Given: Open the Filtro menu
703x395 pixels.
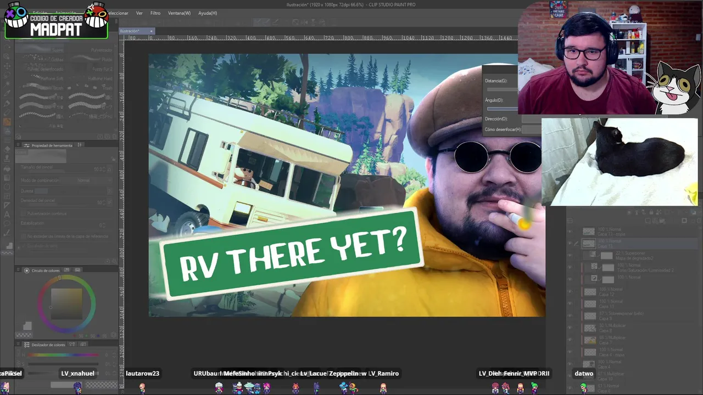Looking at the screenshot, I should [x=155, y=13].
